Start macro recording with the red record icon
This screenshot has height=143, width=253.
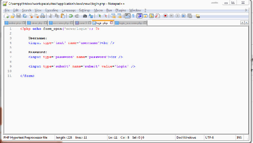pos(165,16)
